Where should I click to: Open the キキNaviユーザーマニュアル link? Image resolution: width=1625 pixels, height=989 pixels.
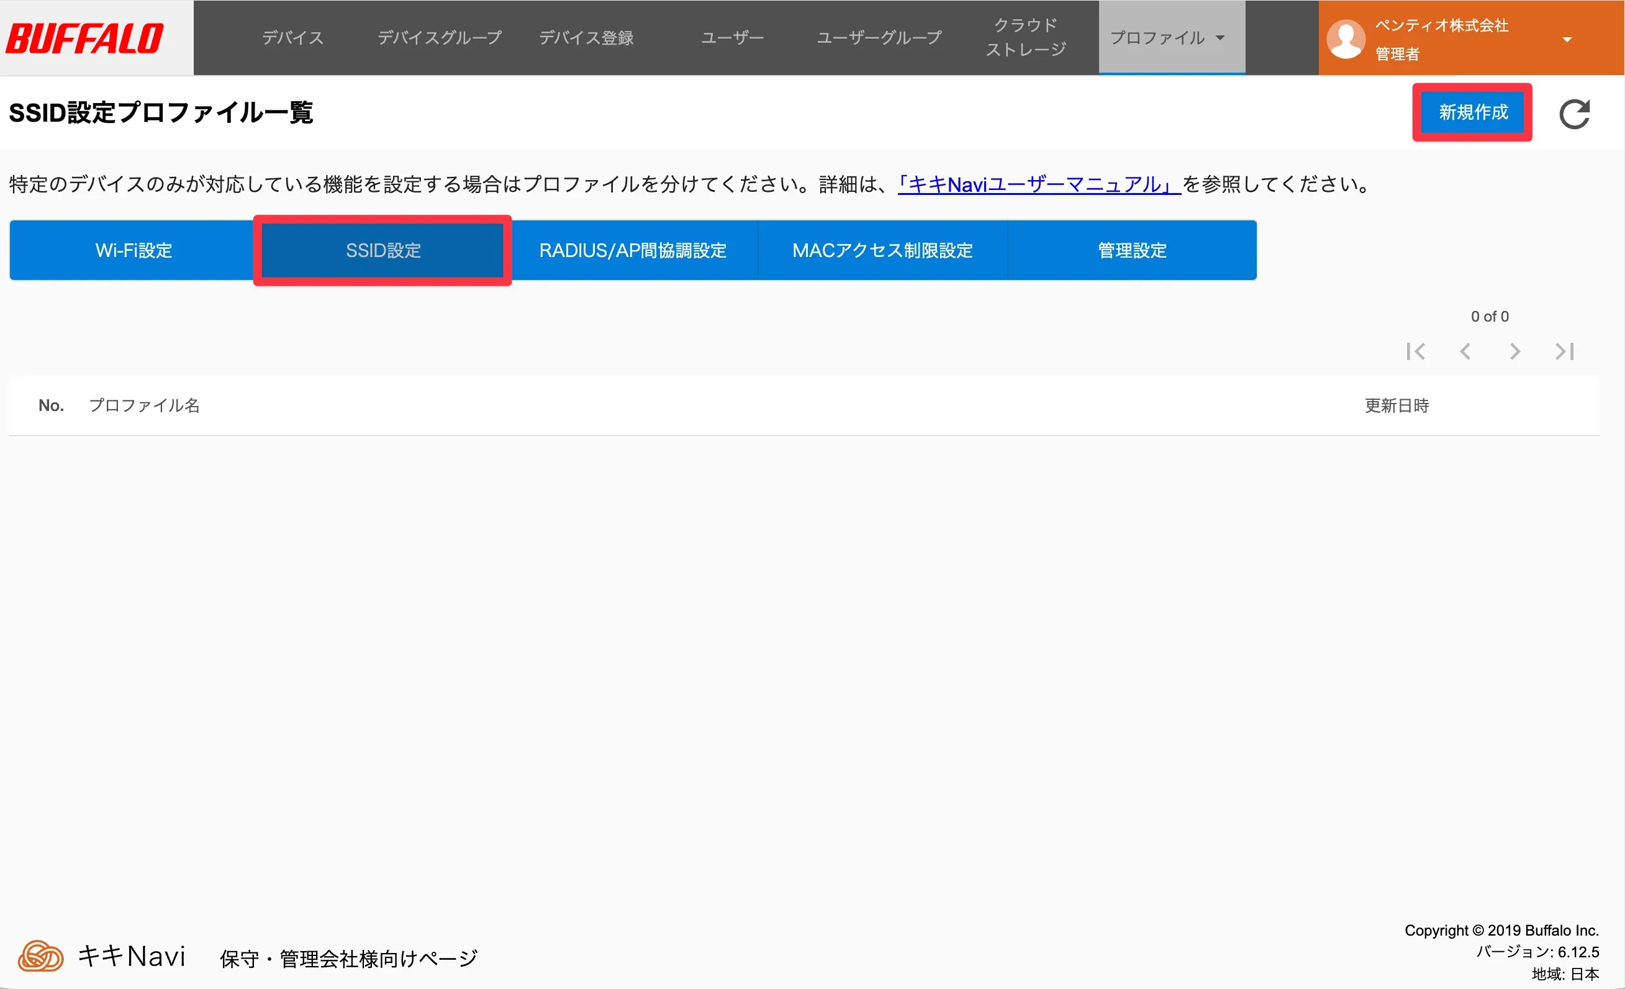(x=1039, y=184)
